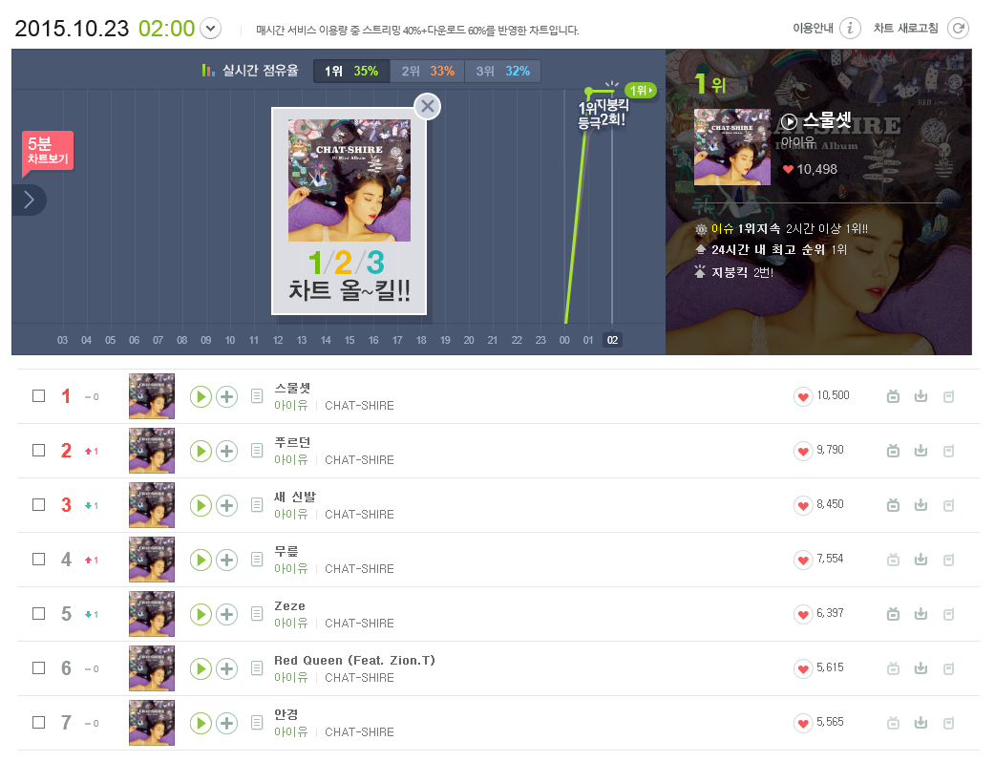Viewport: 995px width, 762px height.
Task: Click music video icon for Zeze
Action: pyautogui.click(x=893, y=614)
